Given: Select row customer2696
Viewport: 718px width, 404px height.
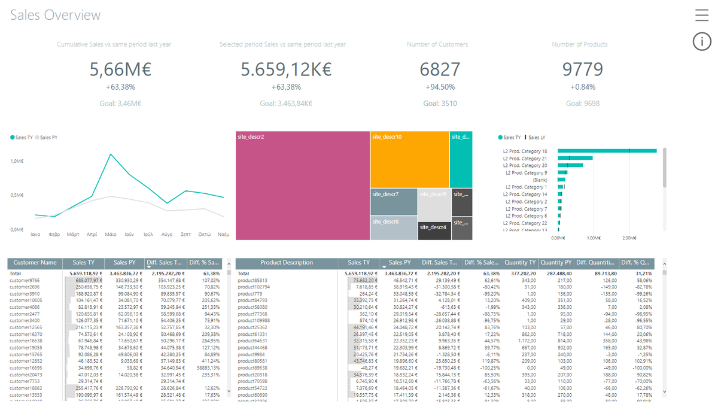Looking at the screenshot, I should [x=115, y=287].
